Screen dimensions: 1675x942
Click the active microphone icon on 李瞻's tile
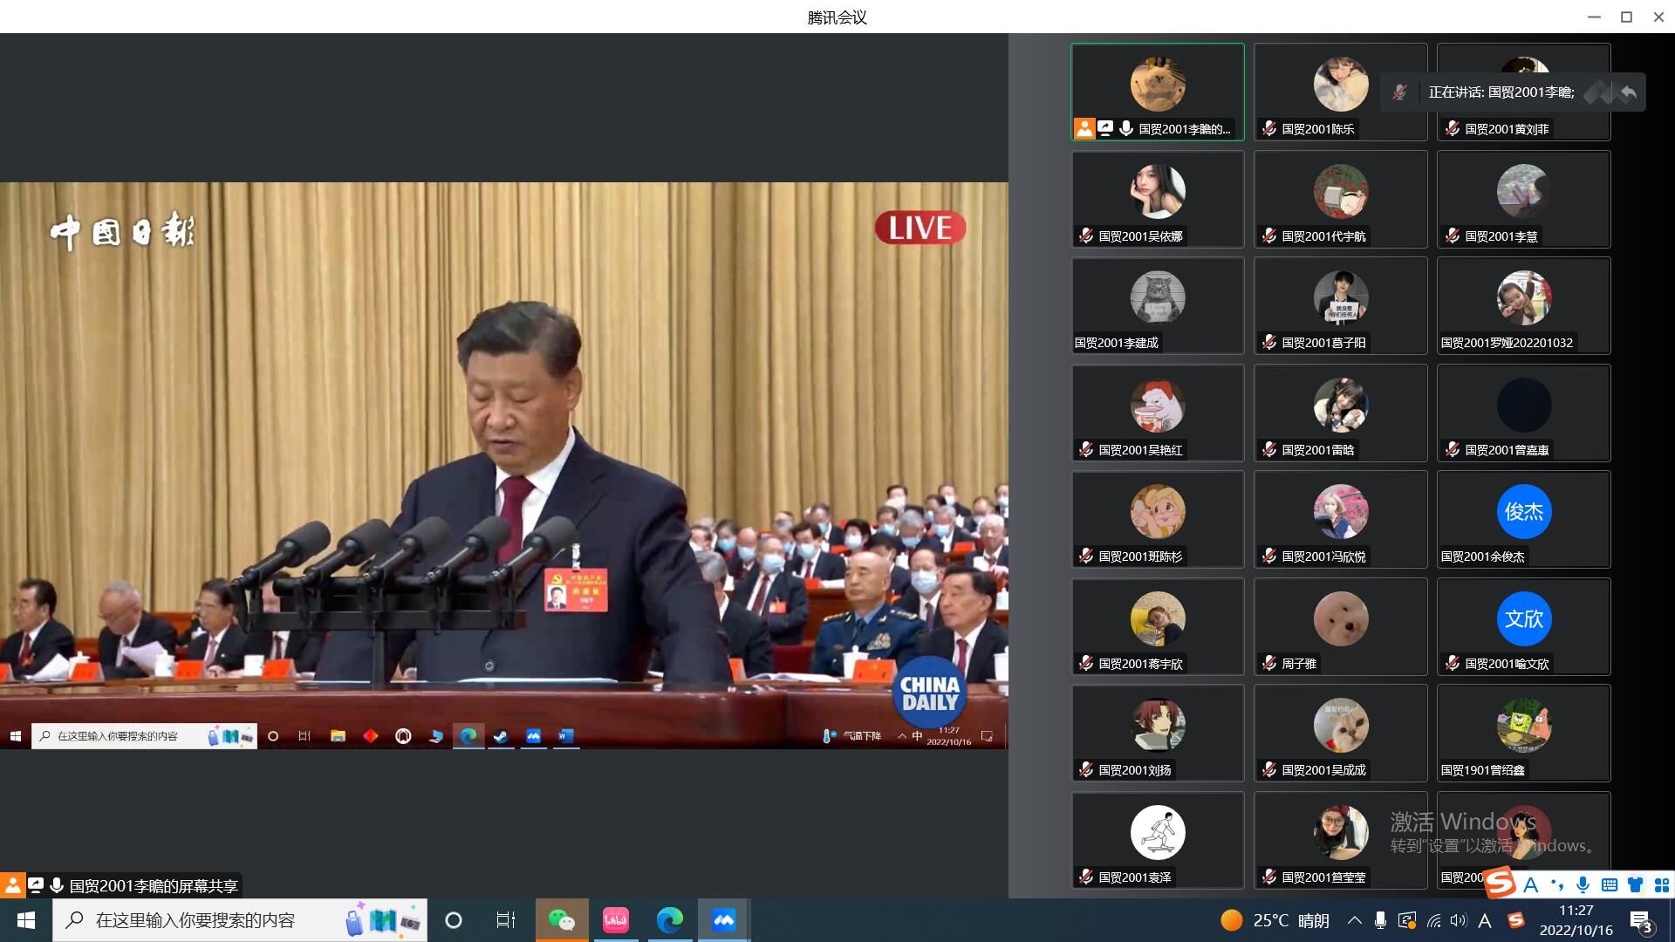coord(1126,129)
